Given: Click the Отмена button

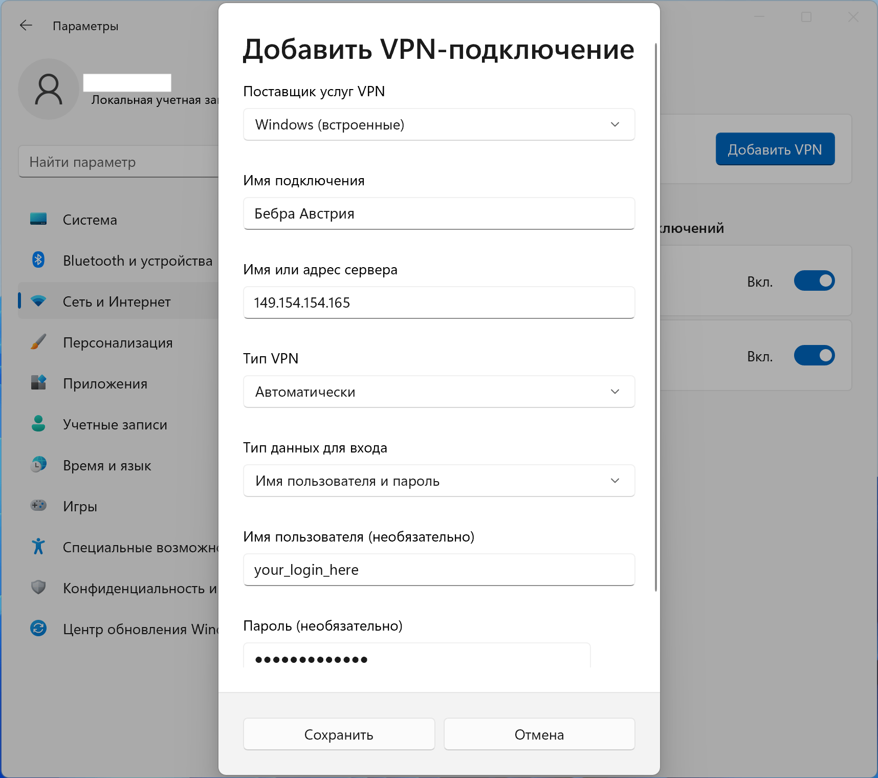Looking at the screenshot, I should [539, 734].
